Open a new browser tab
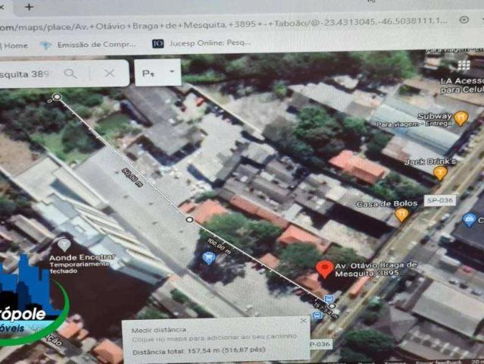 click(x=29, y=7)
